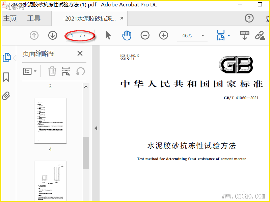Viewport: 270px width, 202px height.
Task: Maximize the Acrobat window
Action: (260, 4)
